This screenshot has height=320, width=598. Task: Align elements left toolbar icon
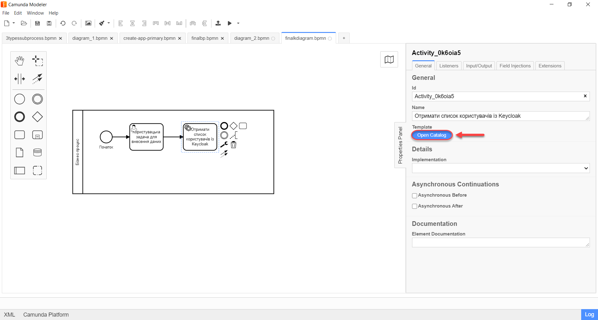pyautogui.click(x=121, y=23)
